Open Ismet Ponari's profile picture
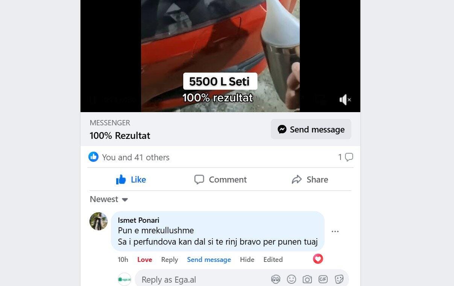 (99, 221)
